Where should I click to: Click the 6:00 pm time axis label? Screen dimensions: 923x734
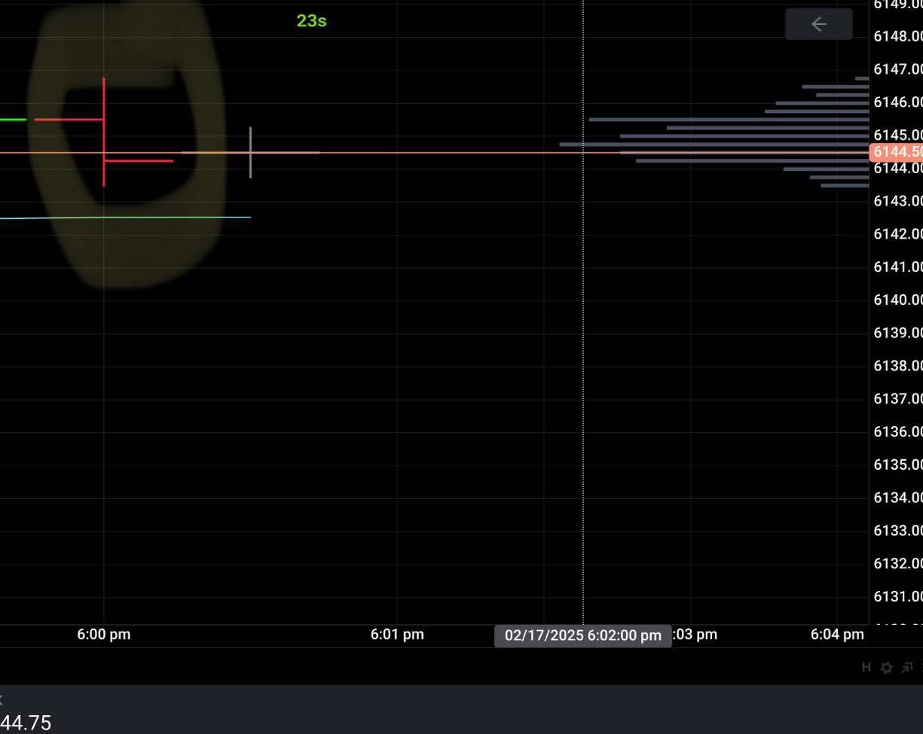coord(104,635)
